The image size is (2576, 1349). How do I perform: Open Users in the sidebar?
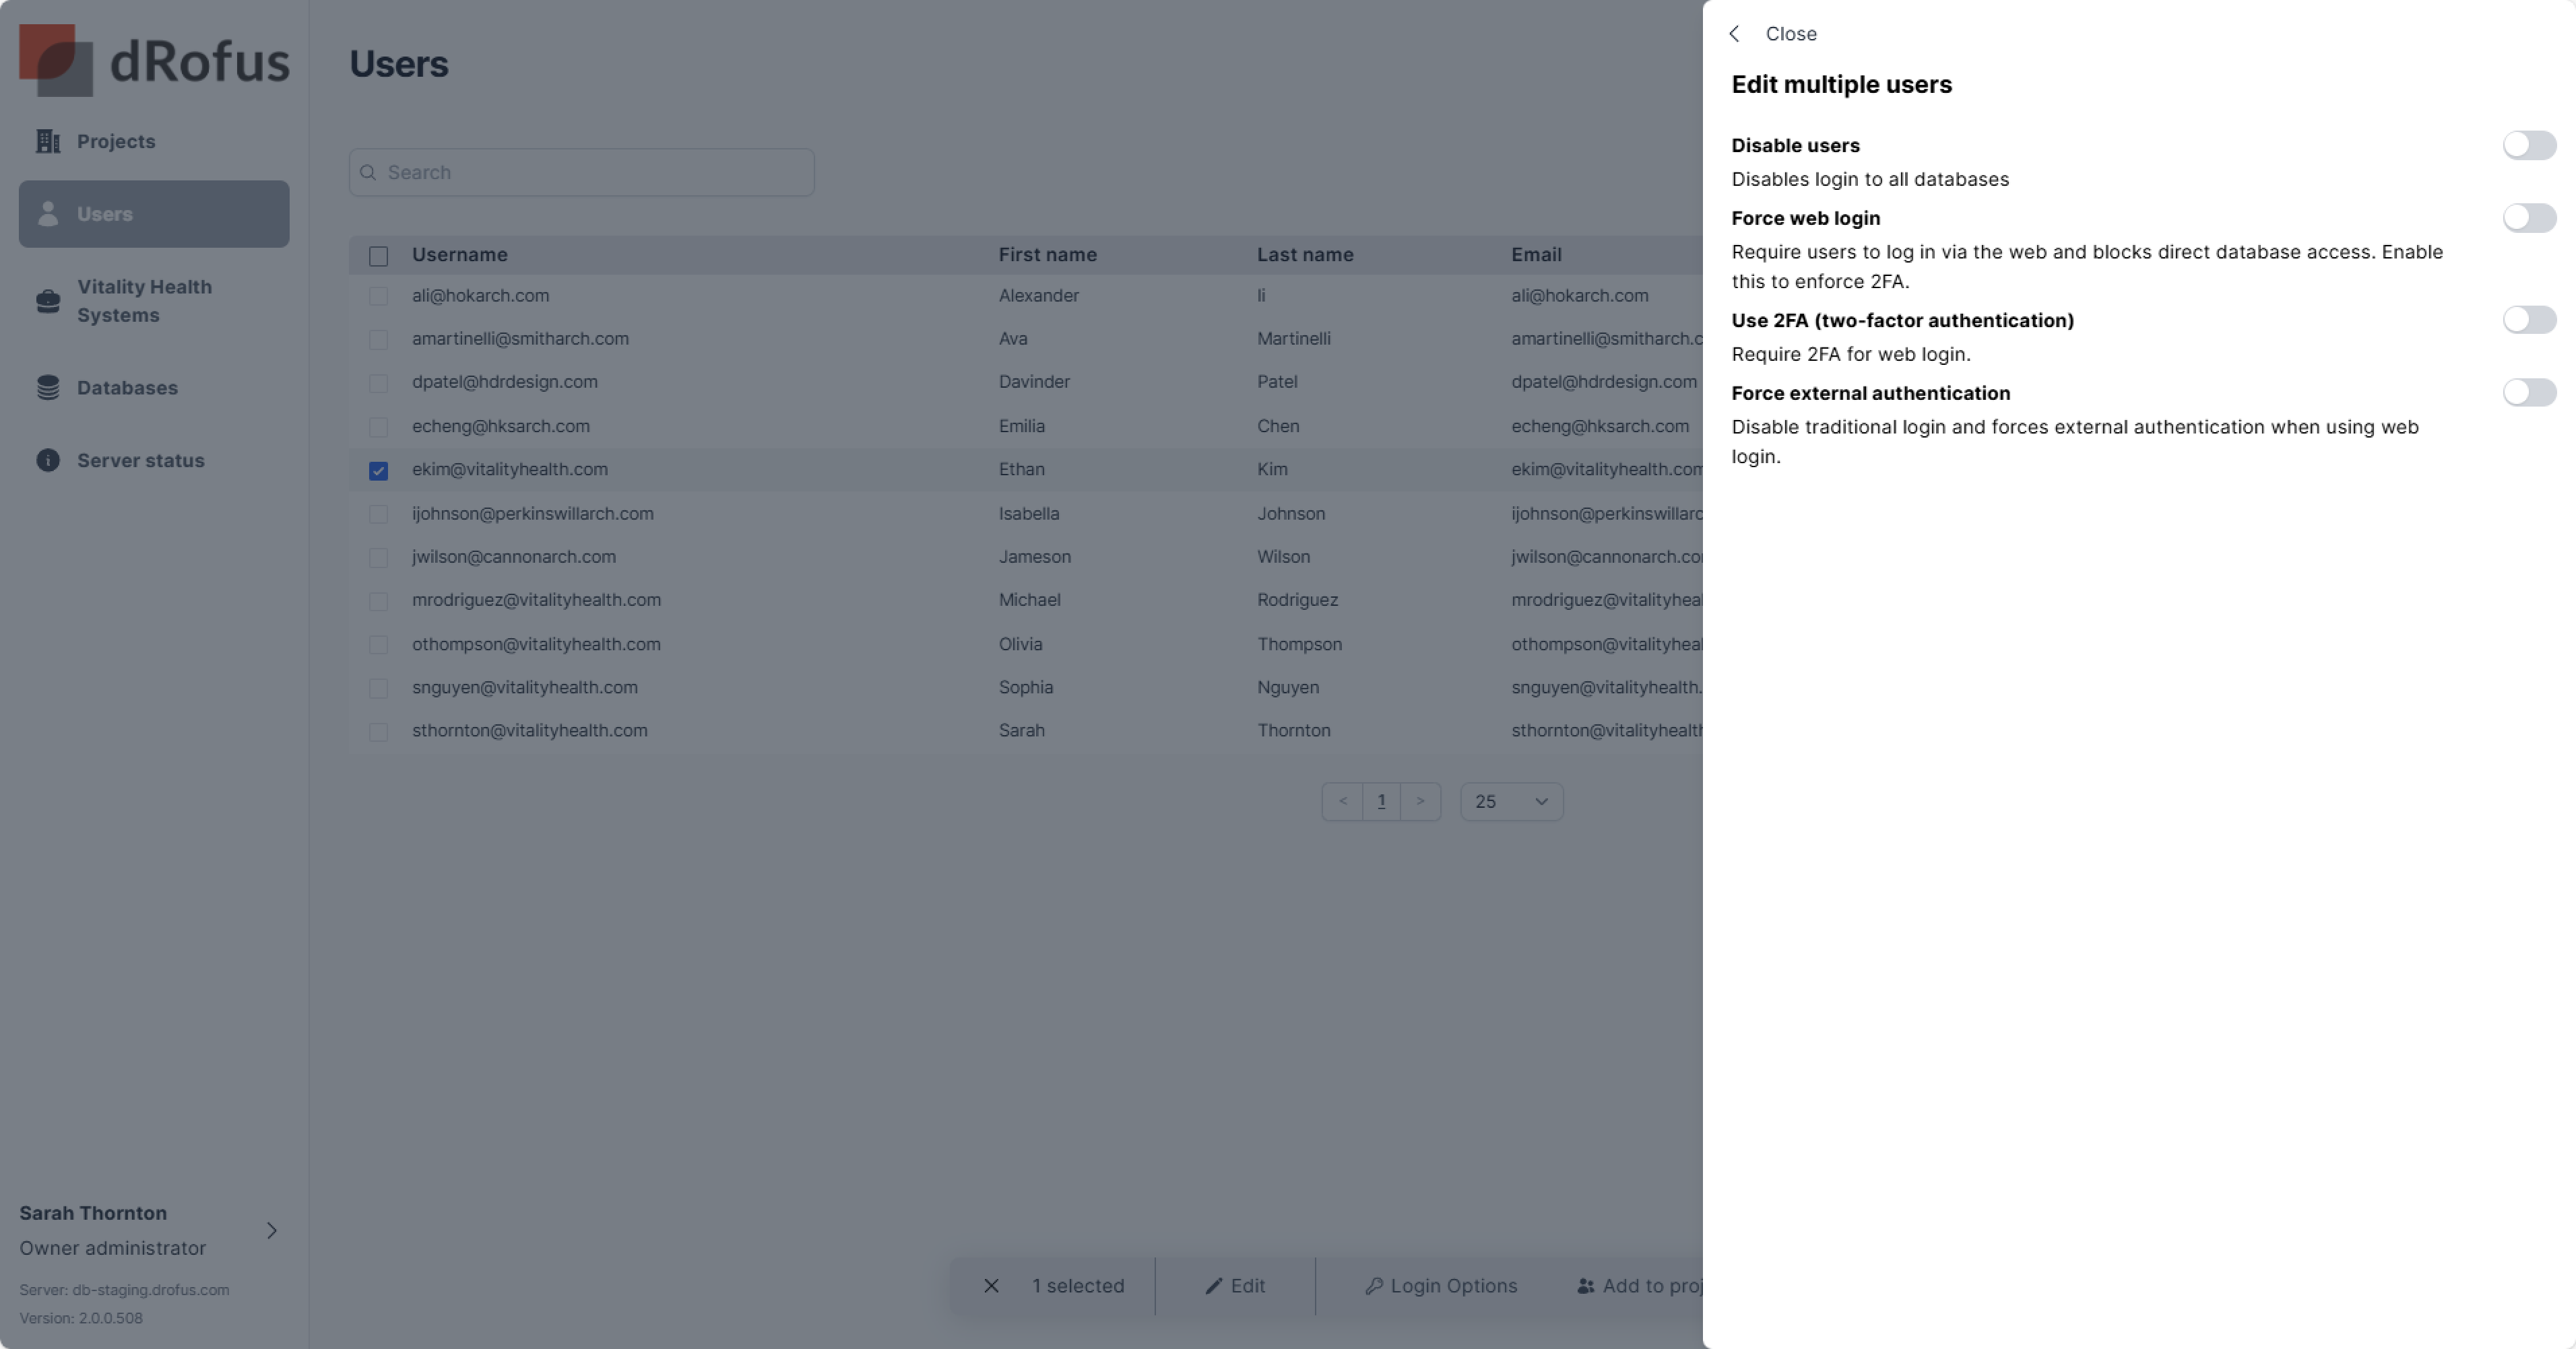(154, 214)
